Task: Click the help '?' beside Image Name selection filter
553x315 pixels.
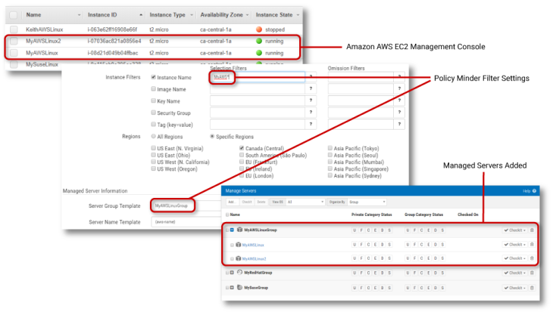Action: [311, 88]
